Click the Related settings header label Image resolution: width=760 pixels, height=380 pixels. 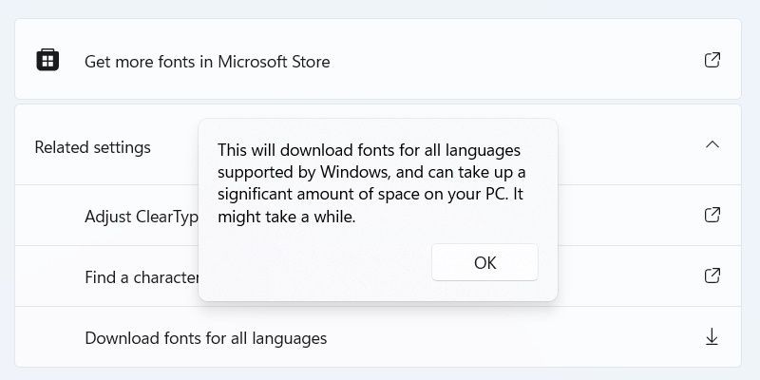(x=92, y=147)
